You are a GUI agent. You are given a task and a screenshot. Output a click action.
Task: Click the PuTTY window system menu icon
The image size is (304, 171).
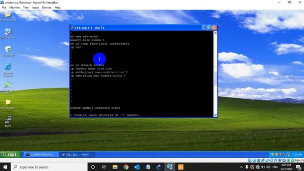72,28
